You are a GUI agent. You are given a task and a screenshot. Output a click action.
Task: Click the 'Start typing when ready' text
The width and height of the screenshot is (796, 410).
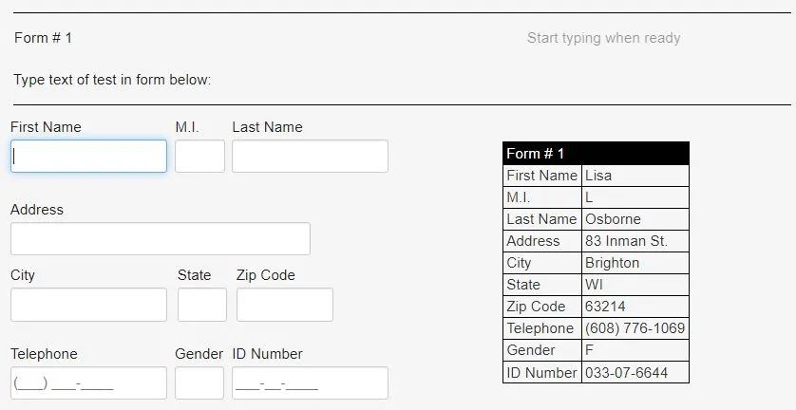click(x=603, y=38)
